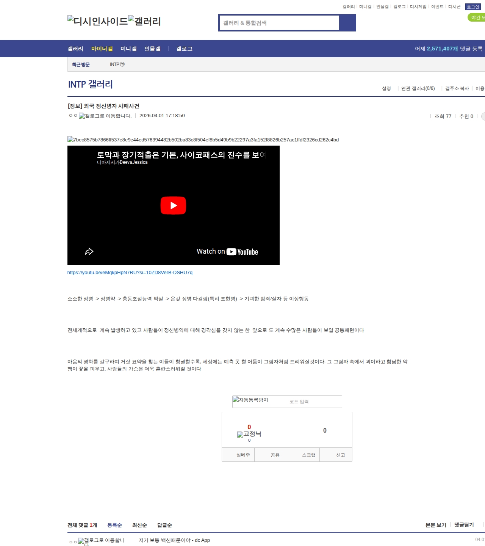
Task: Click the blue search button
Action: click(347, 23)
